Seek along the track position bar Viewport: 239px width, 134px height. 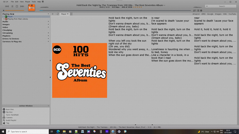115,11
